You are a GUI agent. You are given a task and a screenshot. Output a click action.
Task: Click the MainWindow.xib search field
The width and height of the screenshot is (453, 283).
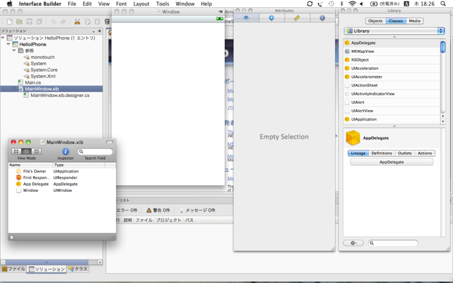[x=95, y=152]
